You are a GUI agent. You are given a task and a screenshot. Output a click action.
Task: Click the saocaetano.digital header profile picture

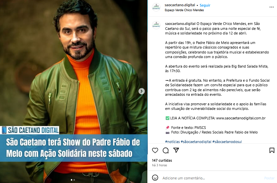pyautogui.click(x=156, y=8)
